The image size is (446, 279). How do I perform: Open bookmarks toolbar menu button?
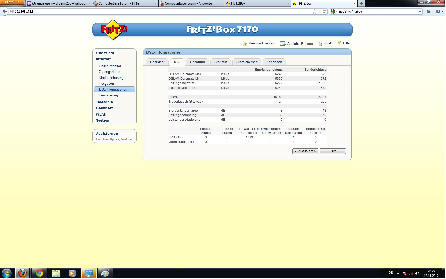pyautogui.click(x=439, y=11)
